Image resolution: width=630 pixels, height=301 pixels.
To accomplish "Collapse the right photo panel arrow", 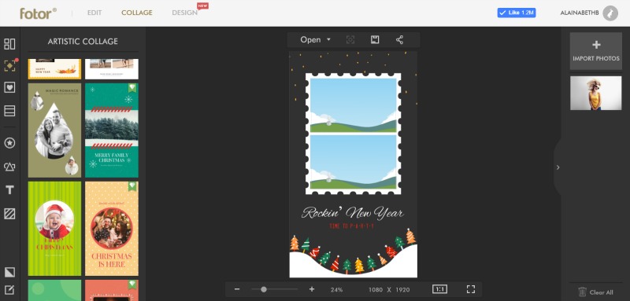I will [558, 167].
